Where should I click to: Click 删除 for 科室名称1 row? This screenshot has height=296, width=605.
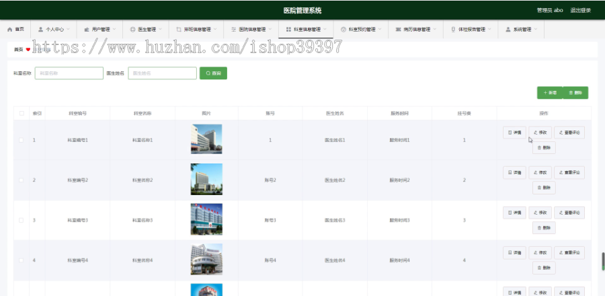click(x=544, y=147)
